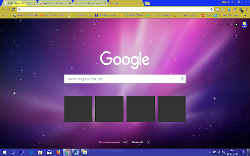Switch to the Chrome Theme Creator tab
The image size is (250, 156).
pos(90,3)
